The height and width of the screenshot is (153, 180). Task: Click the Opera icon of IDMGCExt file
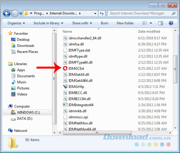66,69
